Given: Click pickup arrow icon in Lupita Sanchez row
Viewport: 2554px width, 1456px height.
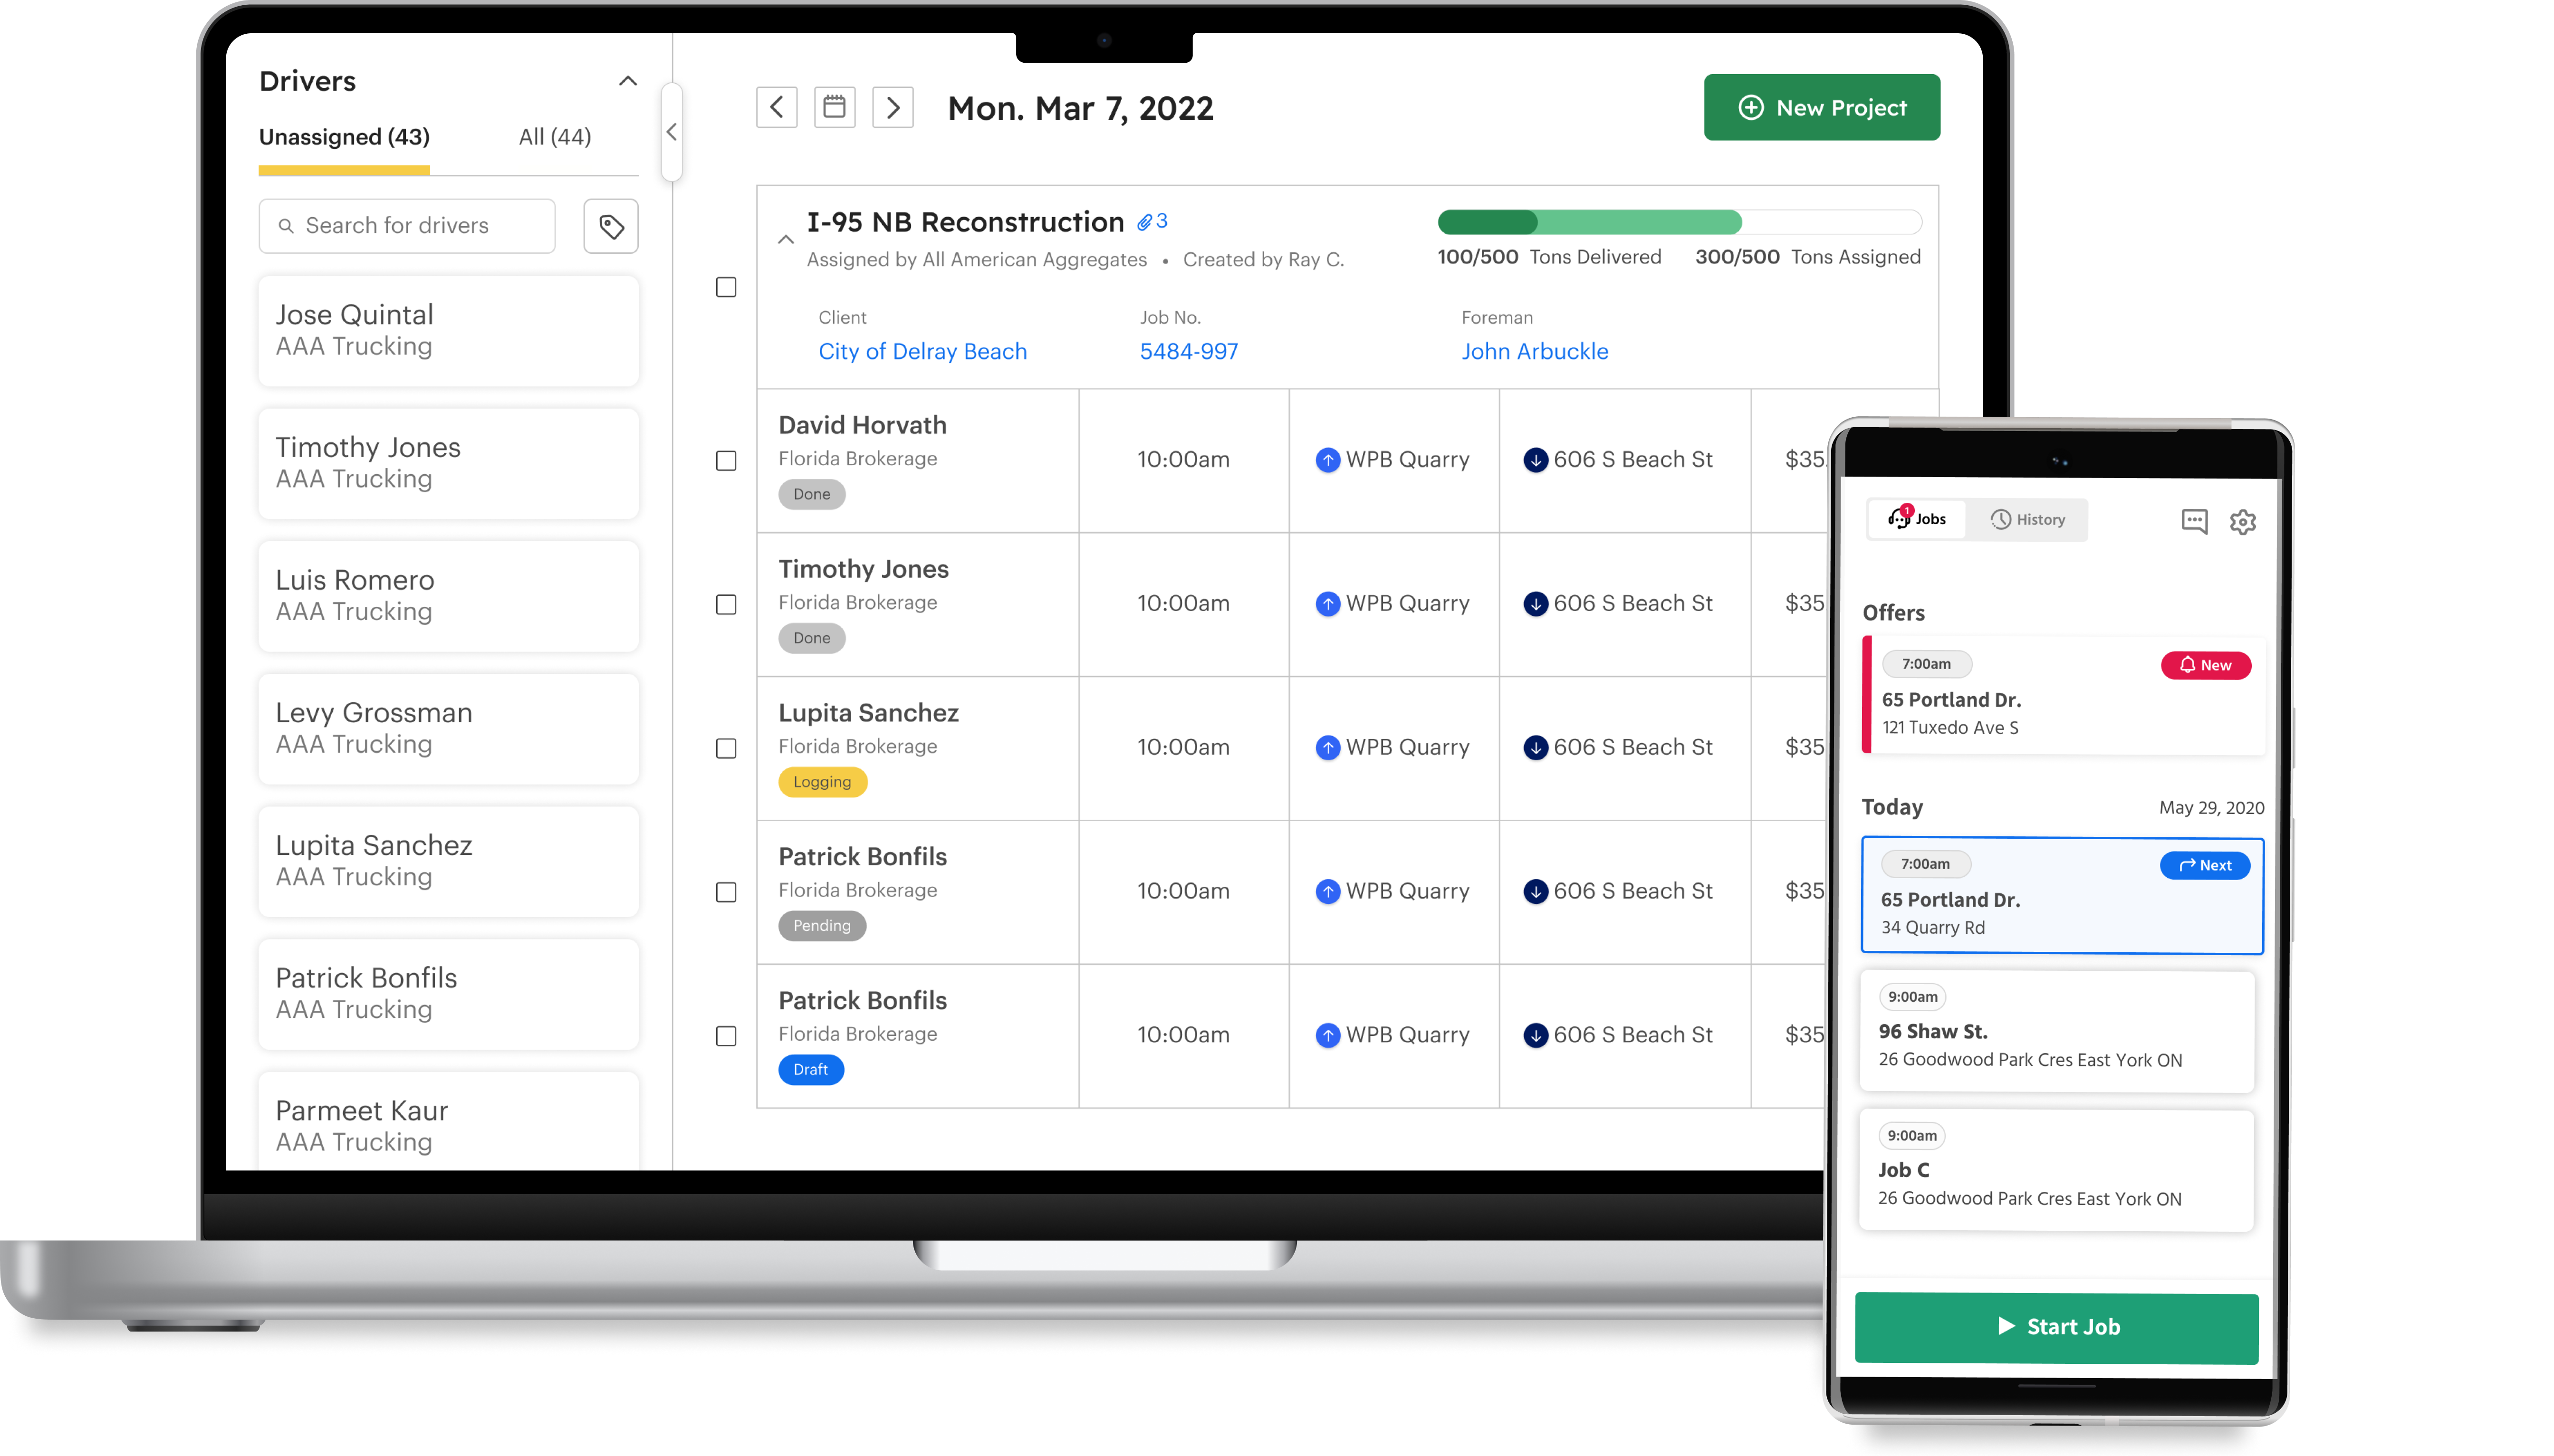Looking at the screenshot, I should pos(1327,748).
